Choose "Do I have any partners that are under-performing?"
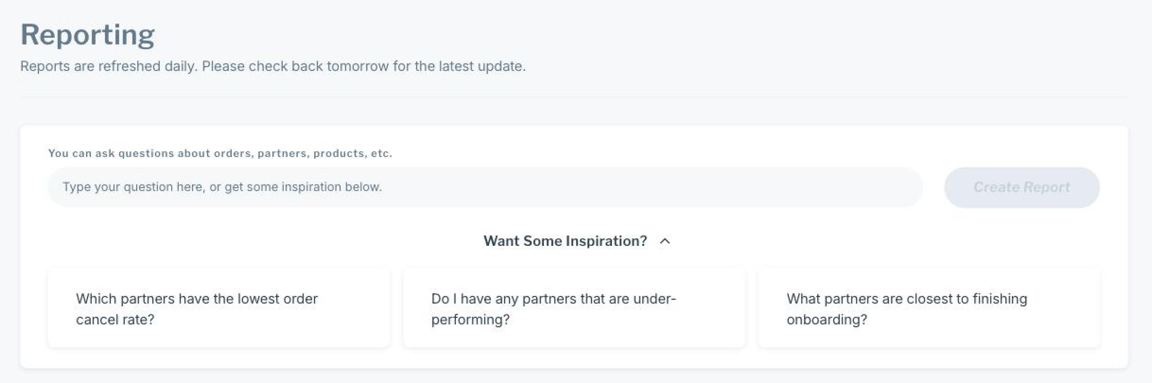This screenshot has width=1152, height=383. point(574,309)
